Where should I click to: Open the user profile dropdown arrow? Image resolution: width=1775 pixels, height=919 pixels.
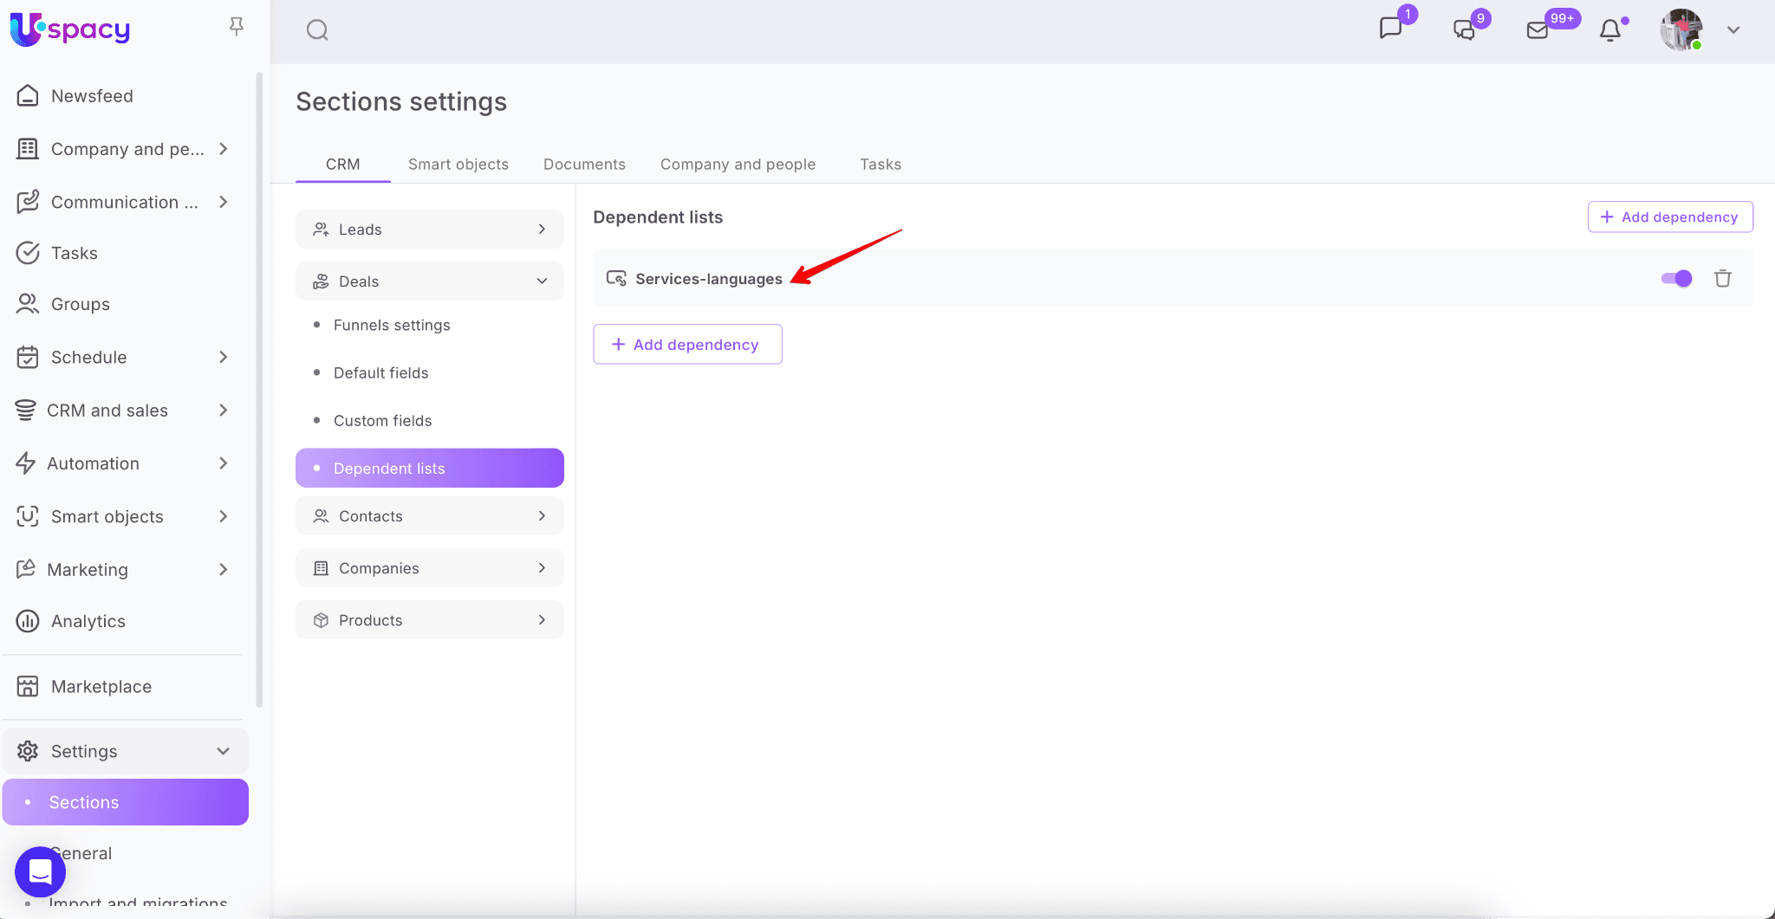[1733, 30]
